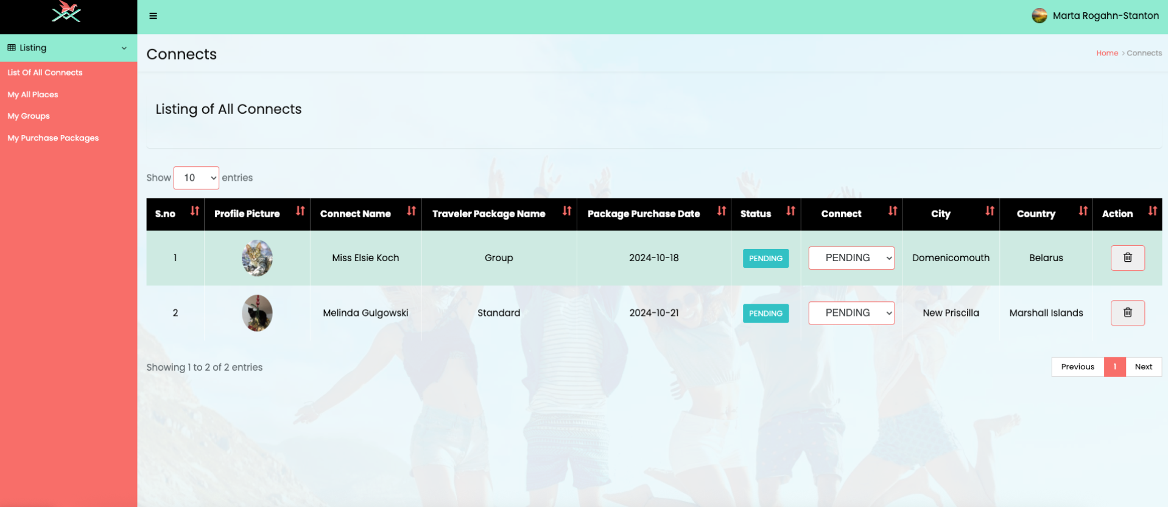This screenshot has height=507, width=1168.
Task: Sort table by S.no column arrows
Action: coord(194,211)
